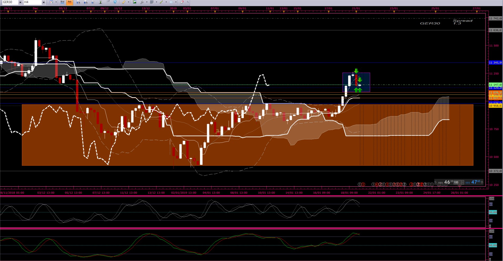
Task: Select the ellipse shape tool
Action: [x=171, y=2]
